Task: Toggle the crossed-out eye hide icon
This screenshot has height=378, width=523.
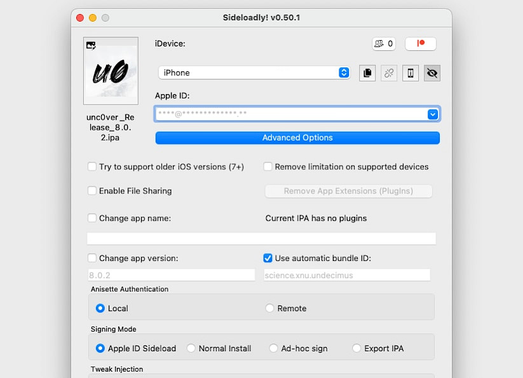Action: pos(432,73)
